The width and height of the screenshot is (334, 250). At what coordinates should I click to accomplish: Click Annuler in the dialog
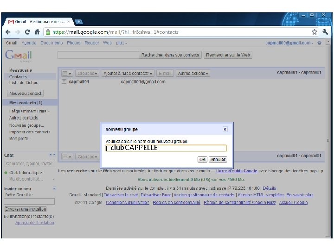pyautogui.click(x=218, y=159)
